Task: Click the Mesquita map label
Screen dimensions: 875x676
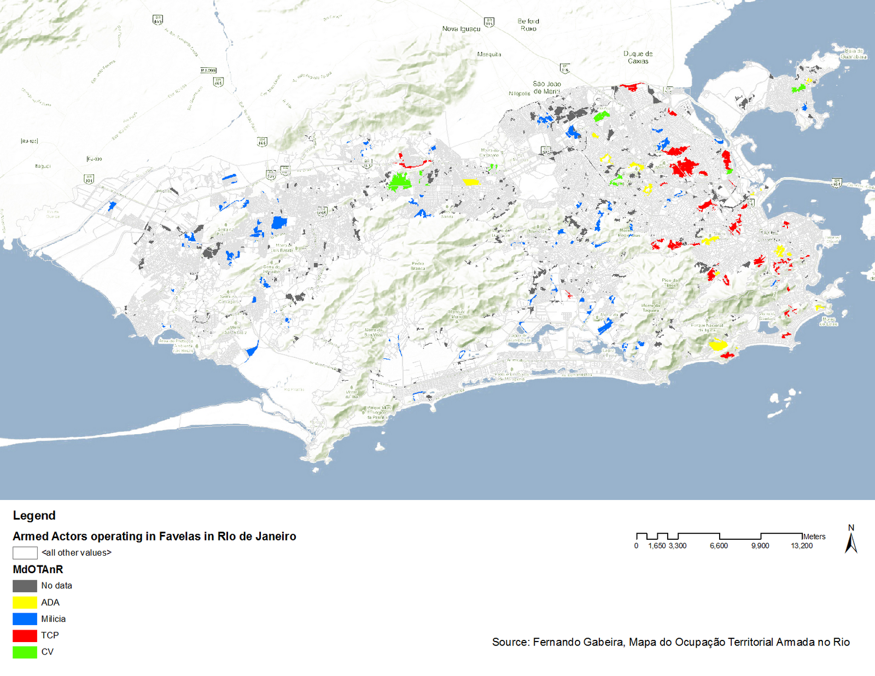Action: click(x=489, y=55)
